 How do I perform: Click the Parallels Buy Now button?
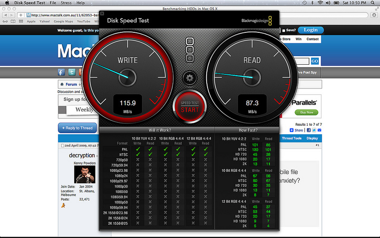306,112
